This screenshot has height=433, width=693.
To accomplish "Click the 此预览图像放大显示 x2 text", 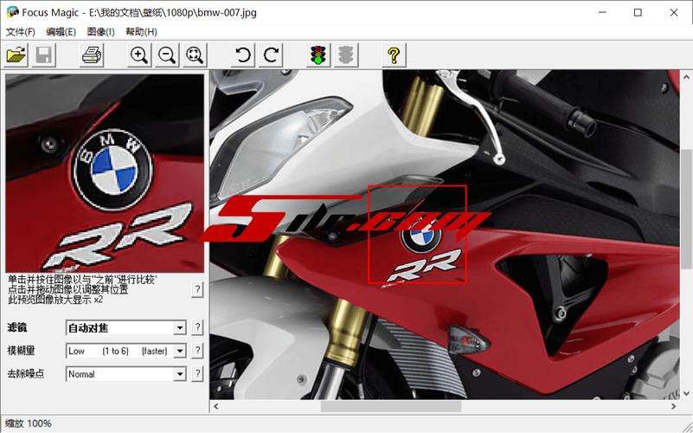I will pyautogui.click(x=55, y=300).
